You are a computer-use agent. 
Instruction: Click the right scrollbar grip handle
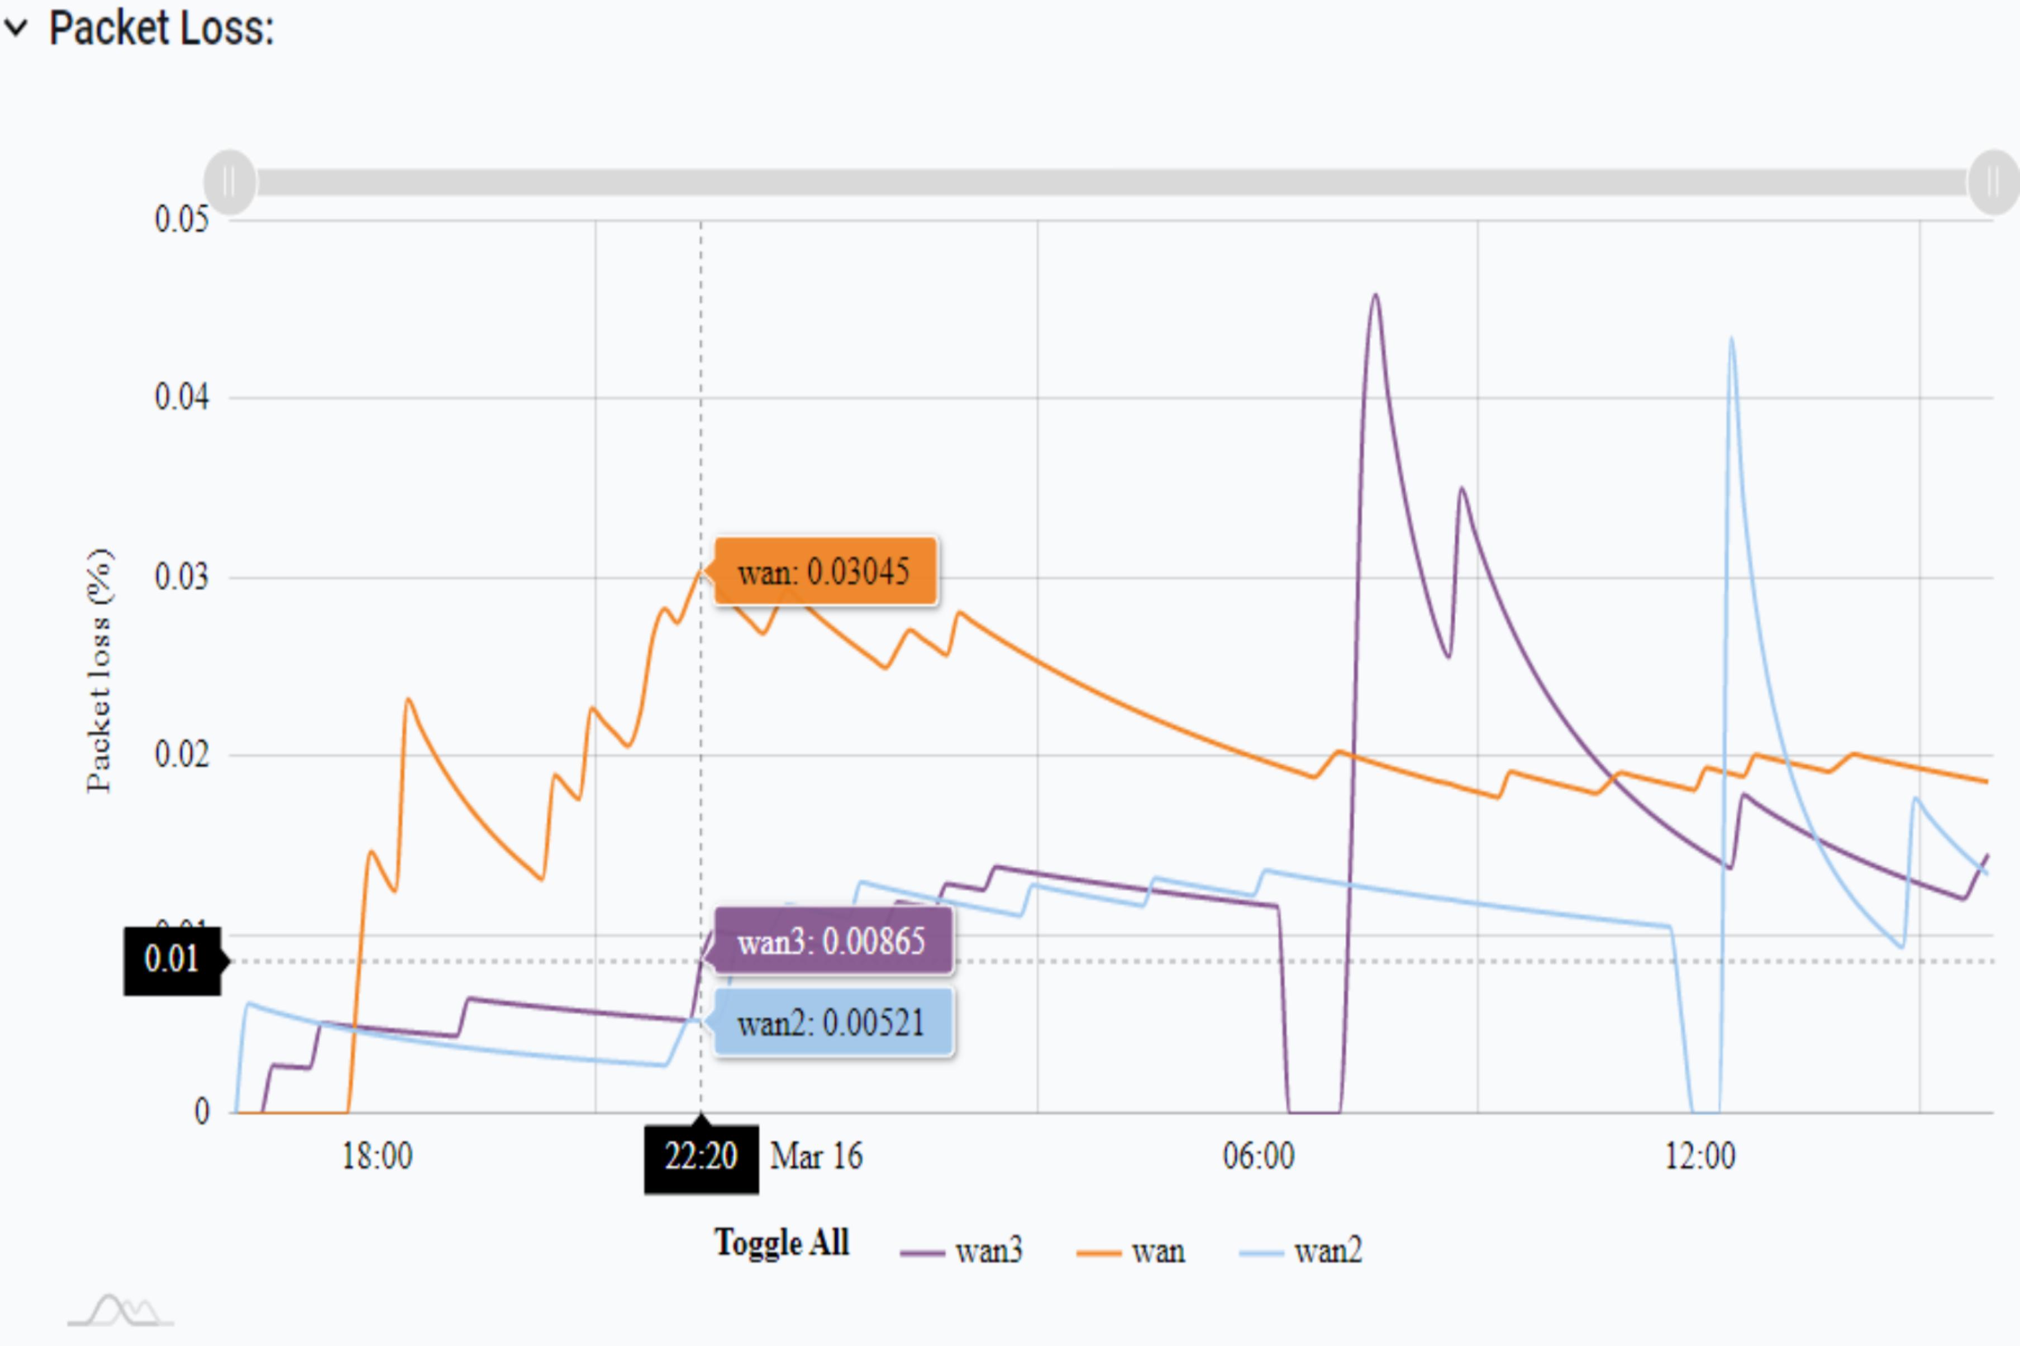[x=1993, y=182]
